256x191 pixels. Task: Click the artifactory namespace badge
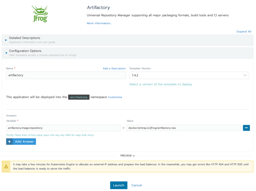coord(79,97)
